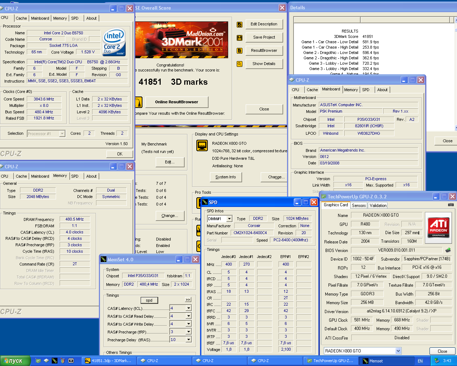
Task: Open SPD tab in Memory CPU-Z window
Action: point(75,176)
